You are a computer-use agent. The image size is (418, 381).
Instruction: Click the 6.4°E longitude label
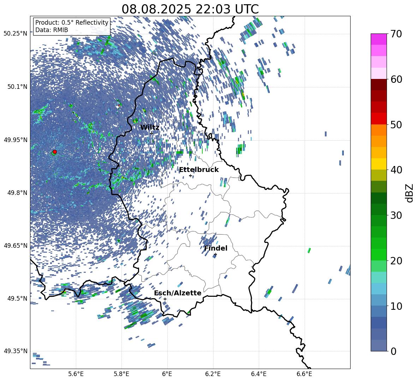click(259, 374)
